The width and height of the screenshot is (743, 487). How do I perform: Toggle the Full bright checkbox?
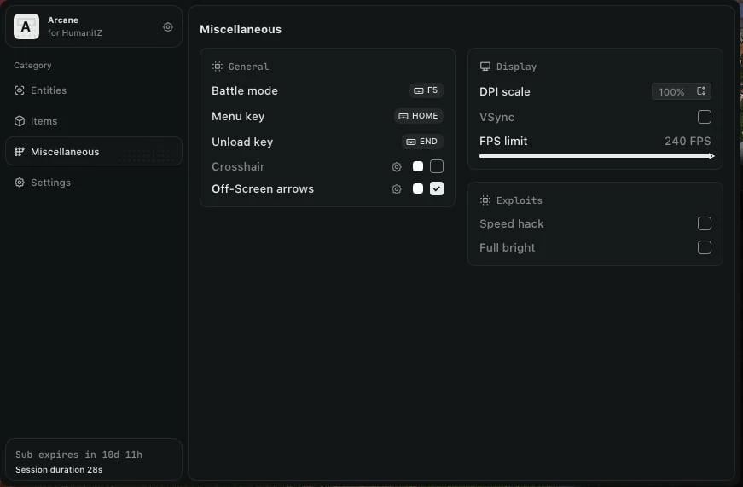(x=705, y=247)
